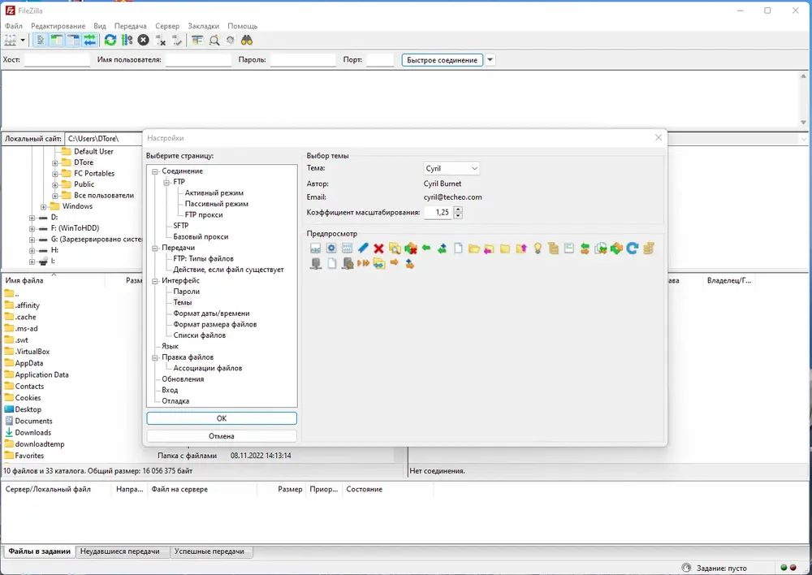This screenshot has height=575, width=812.
Task: Click the Хост input field
Action: (57, 60)
